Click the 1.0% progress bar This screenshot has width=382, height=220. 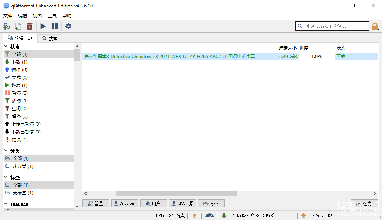pyautogui.click(x=317, y=57)
